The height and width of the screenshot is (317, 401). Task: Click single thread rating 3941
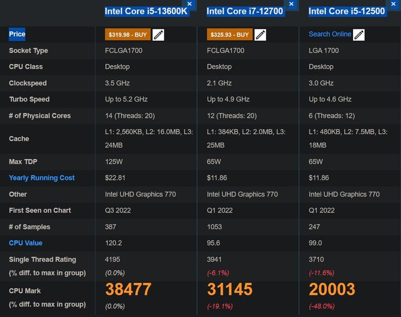(214, 260)
